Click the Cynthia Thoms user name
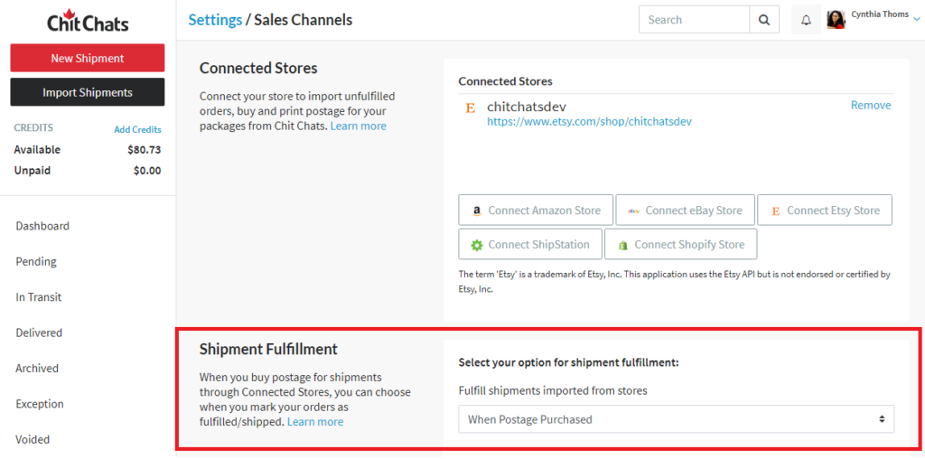 point(880,14)
